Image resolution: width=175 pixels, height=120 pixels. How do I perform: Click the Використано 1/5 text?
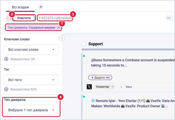[22, 59]
